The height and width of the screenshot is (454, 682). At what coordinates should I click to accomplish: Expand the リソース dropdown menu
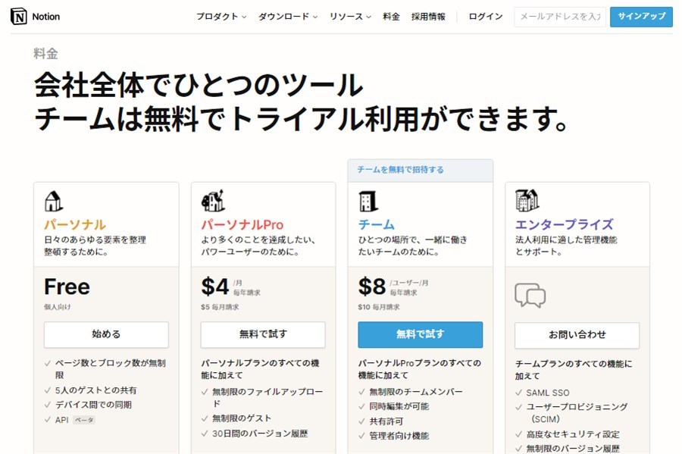pos(350,17)
